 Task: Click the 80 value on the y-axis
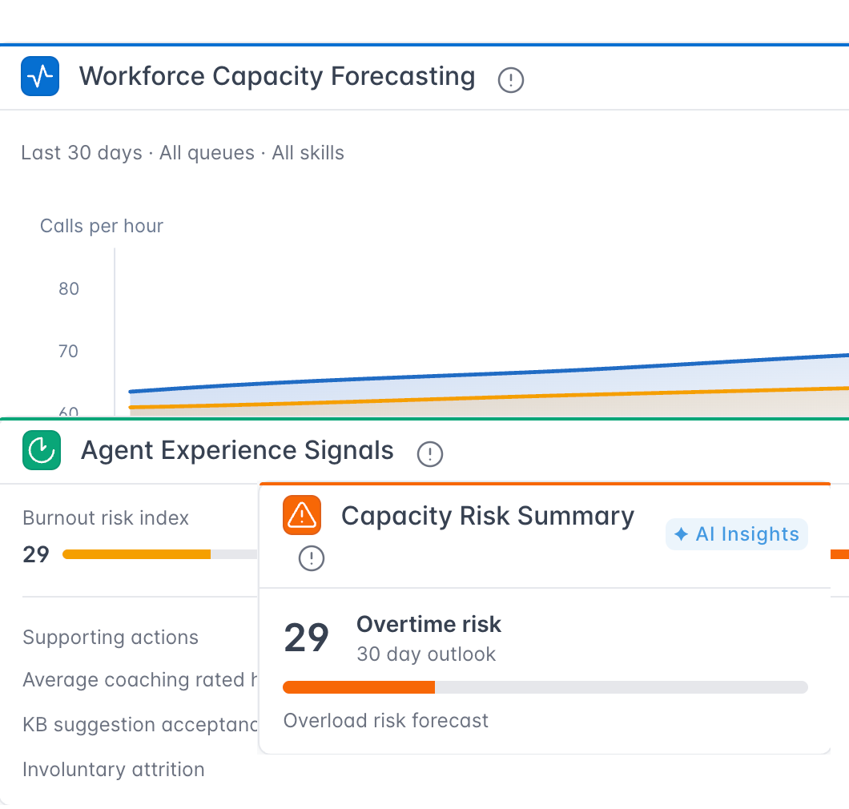tap(69, 288)
